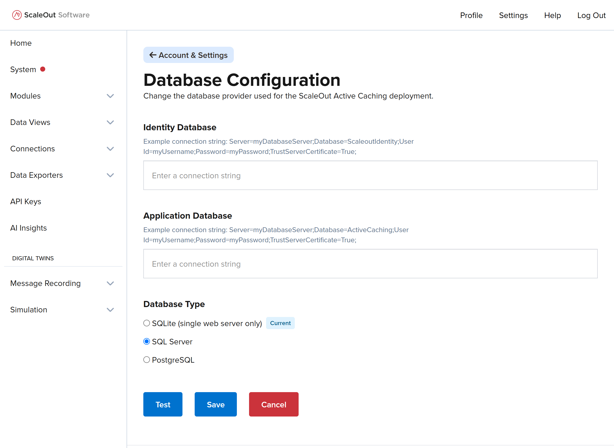Click the Database Type heading
This screenshot has width=614, height=448.
click(x=174, y=304)
